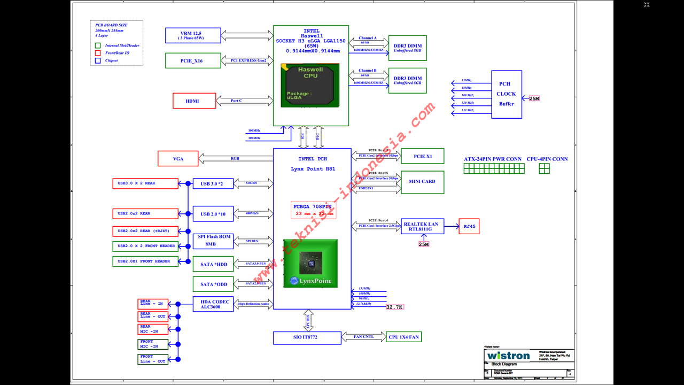Image resolution: width=684 pixels, height=385 pixels.
Task: Click the High Definition Audio bus label
Action: coord(253,304)
